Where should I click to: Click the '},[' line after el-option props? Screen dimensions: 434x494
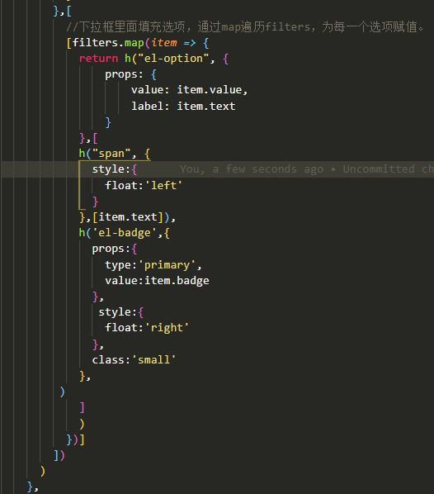[x=88, y=138]
